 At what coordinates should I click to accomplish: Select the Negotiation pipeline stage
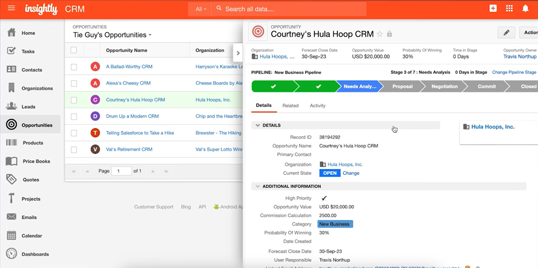coord(445,86)
